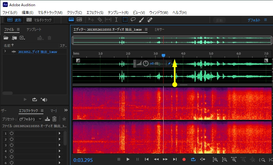Screen dimensions: 273x165
Task: Click the fade-in handle on the waveform
Action: click(78, 60)
